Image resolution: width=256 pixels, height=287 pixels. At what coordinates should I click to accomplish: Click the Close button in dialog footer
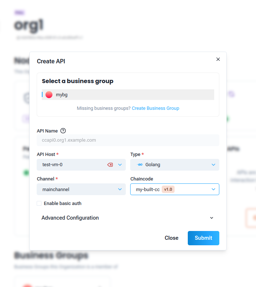coord(172,238)
